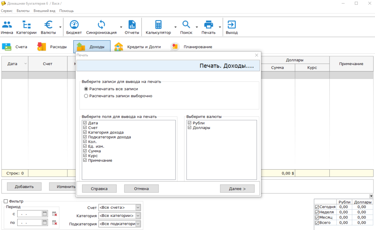Uncheck the Подкатегория дохода field checkbox

point(85,137)
